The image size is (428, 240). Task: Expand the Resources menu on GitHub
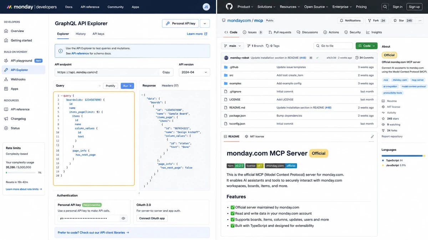[290, 7]
